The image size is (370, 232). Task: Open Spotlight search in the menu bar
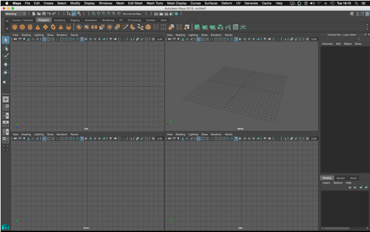356,3
